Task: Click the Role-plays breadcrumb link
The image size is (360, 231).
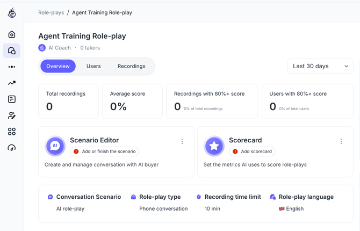Action: click(51, 12)
